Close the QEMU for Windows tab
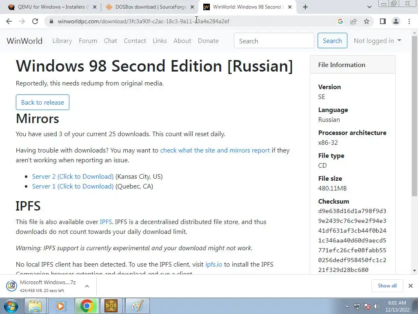 tap(95, 7)
